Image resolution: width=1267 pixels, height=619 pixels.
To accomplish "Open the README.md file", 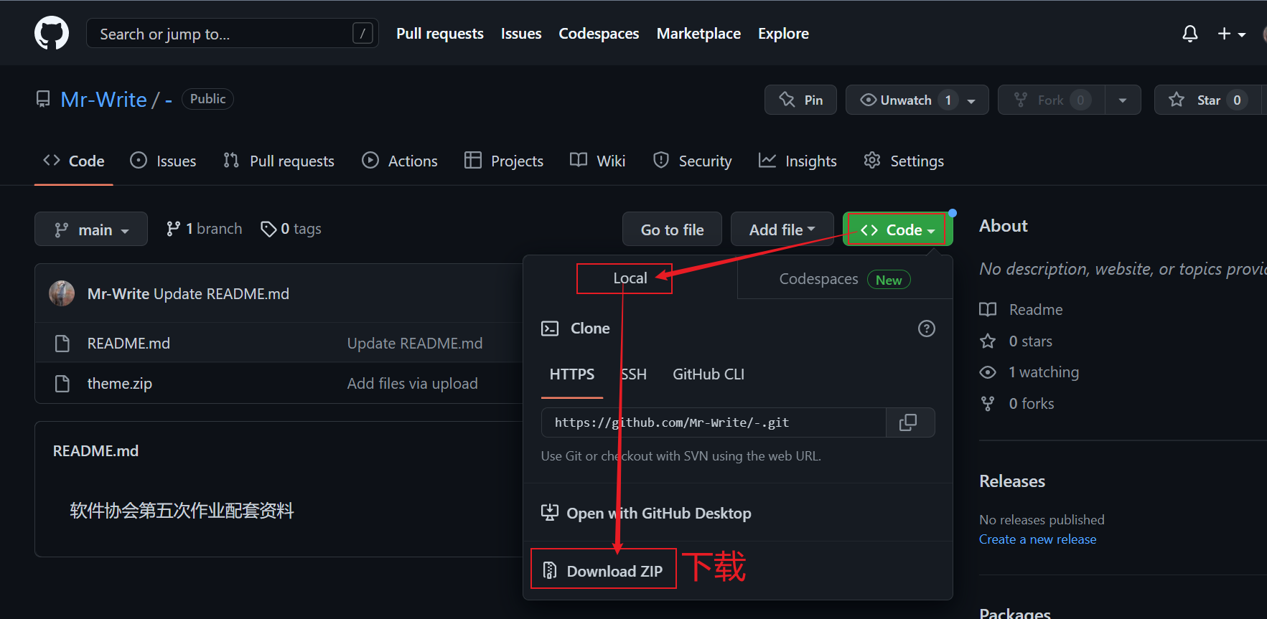I will [128, 343].
